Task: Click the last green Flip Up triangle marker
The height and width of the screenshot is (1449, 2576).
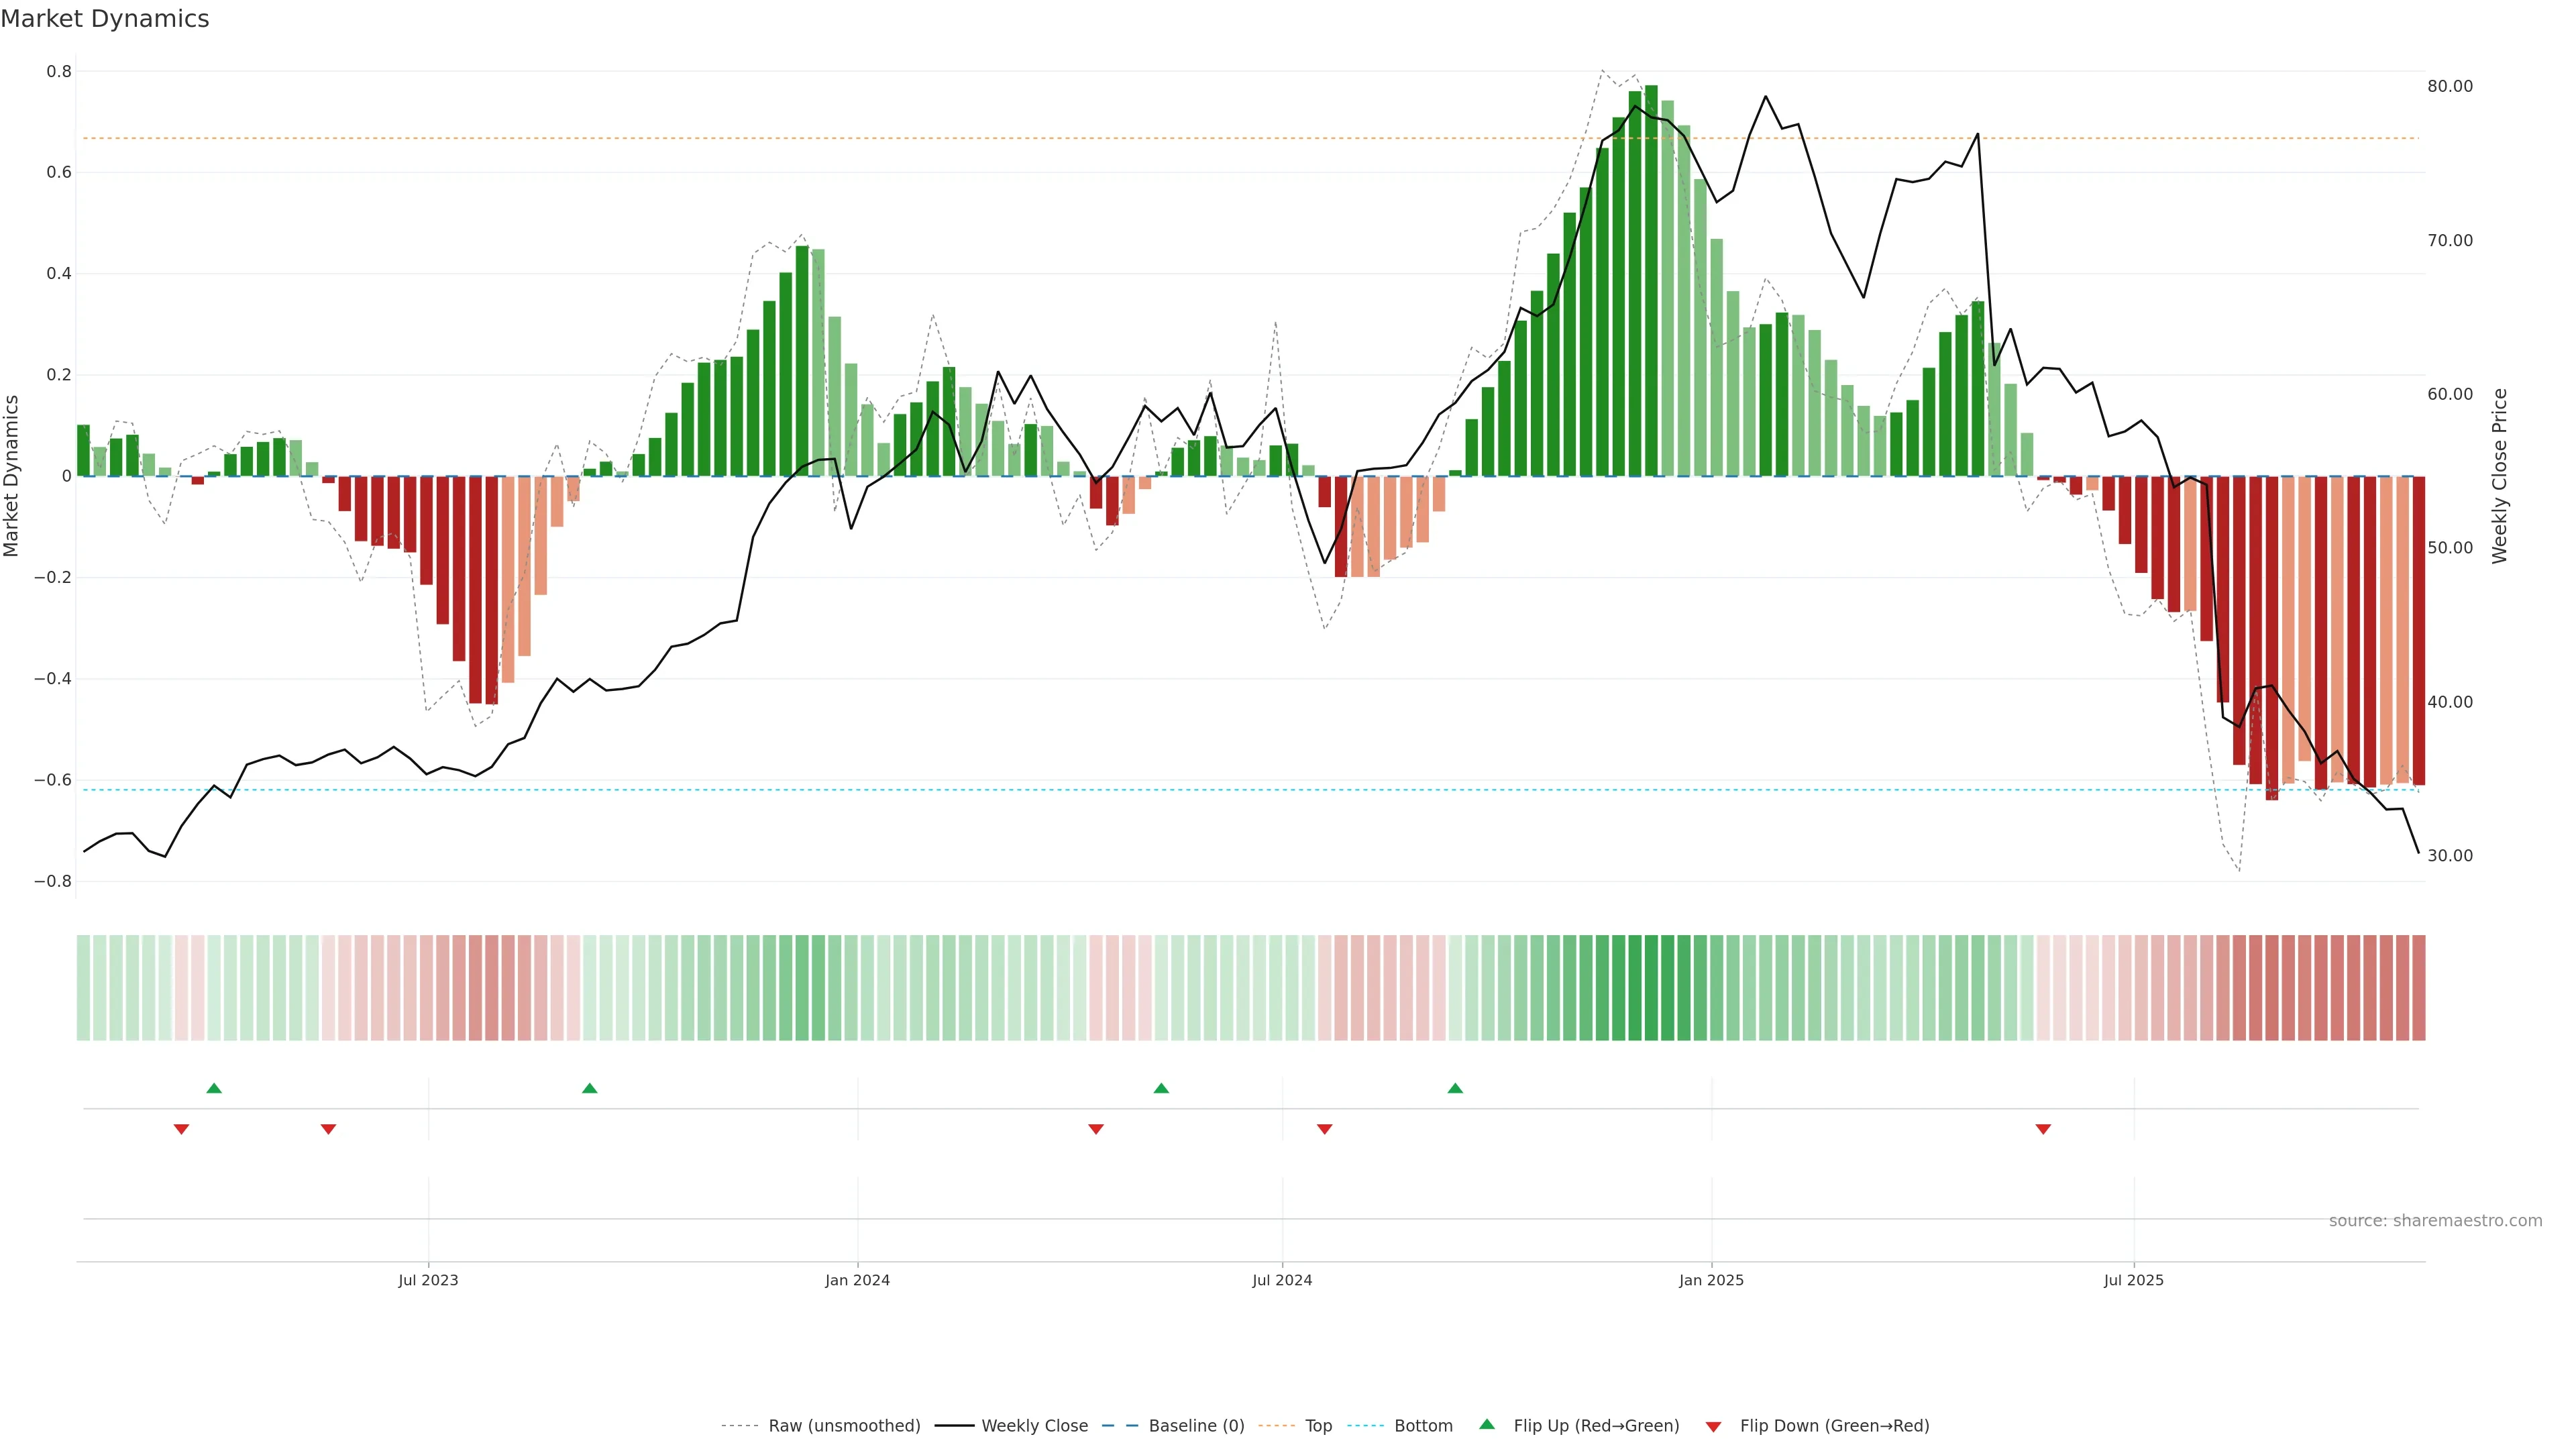Action: click(x=1455, y=1088)
